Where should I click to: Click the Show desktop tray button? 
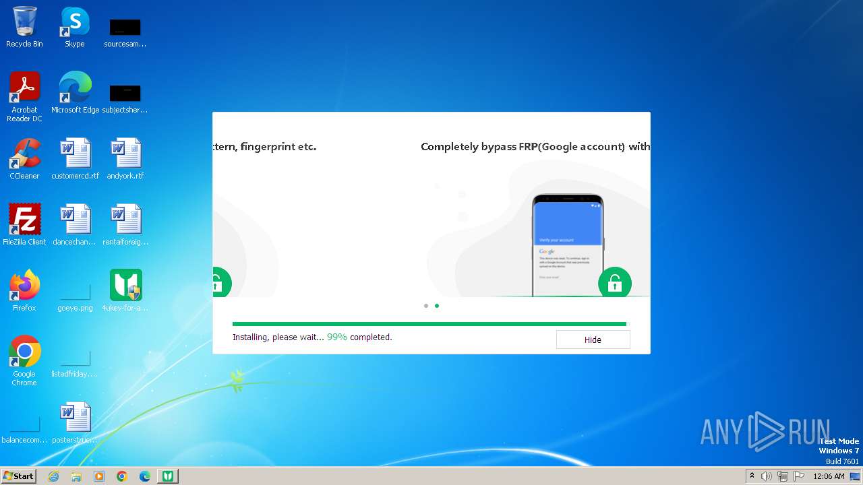pos(856,476)
